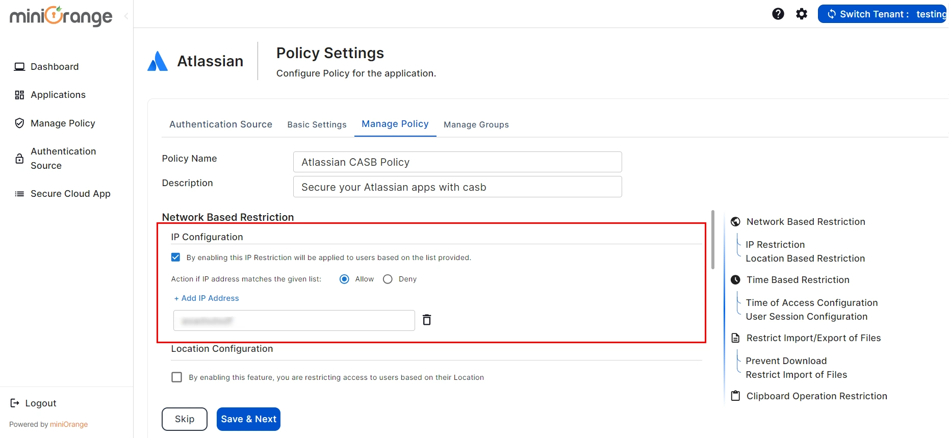Viewport: 949px width, 438px height.
Task: Click the Logout text label
Action: pos(41,403)
